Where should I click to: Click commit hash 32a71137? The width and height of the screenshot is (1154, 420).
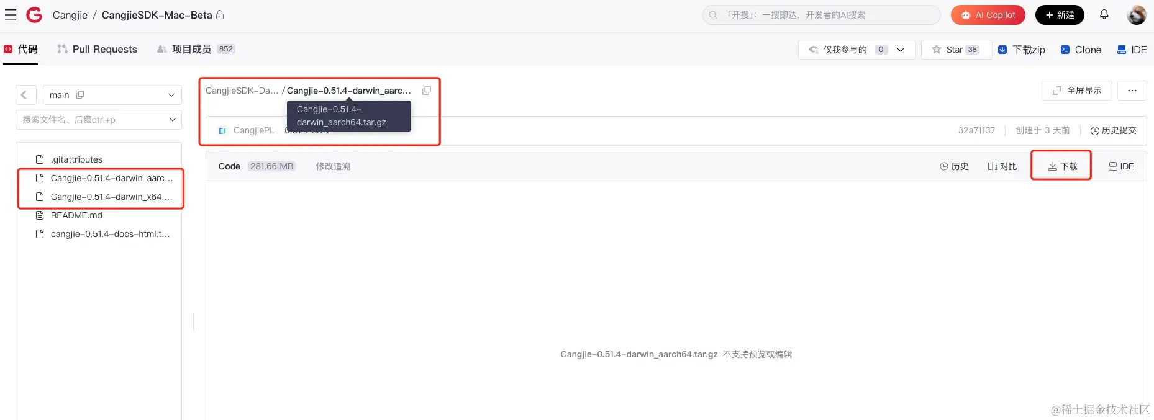click(x=976, y=130)
